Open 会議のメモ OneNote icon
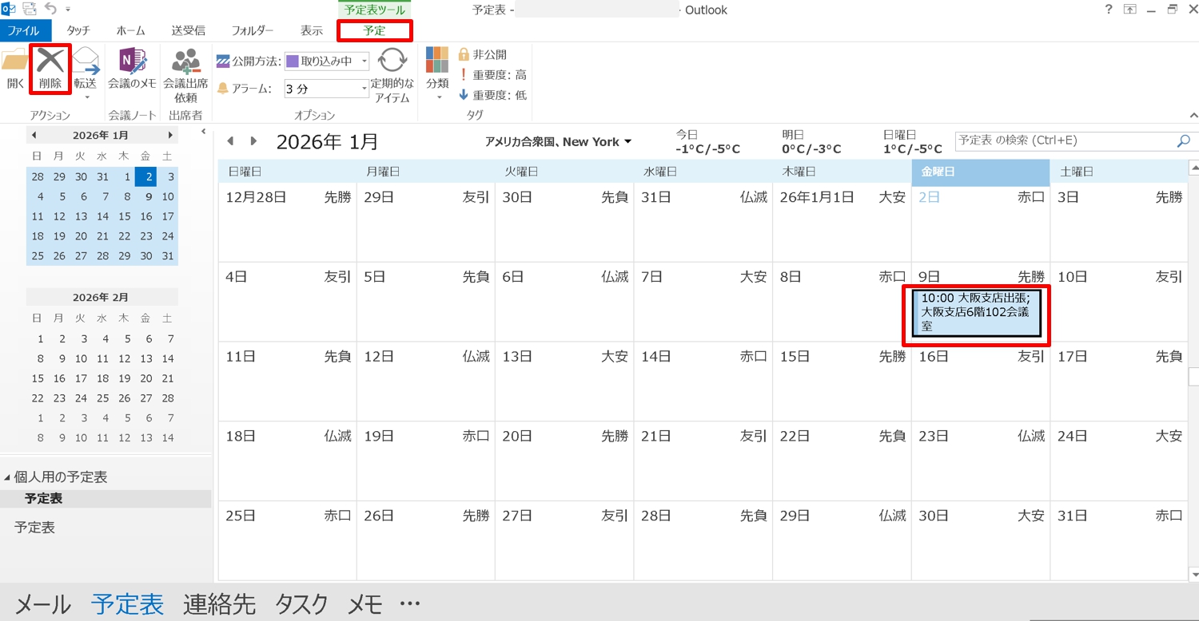 click(x=132, y=61)
